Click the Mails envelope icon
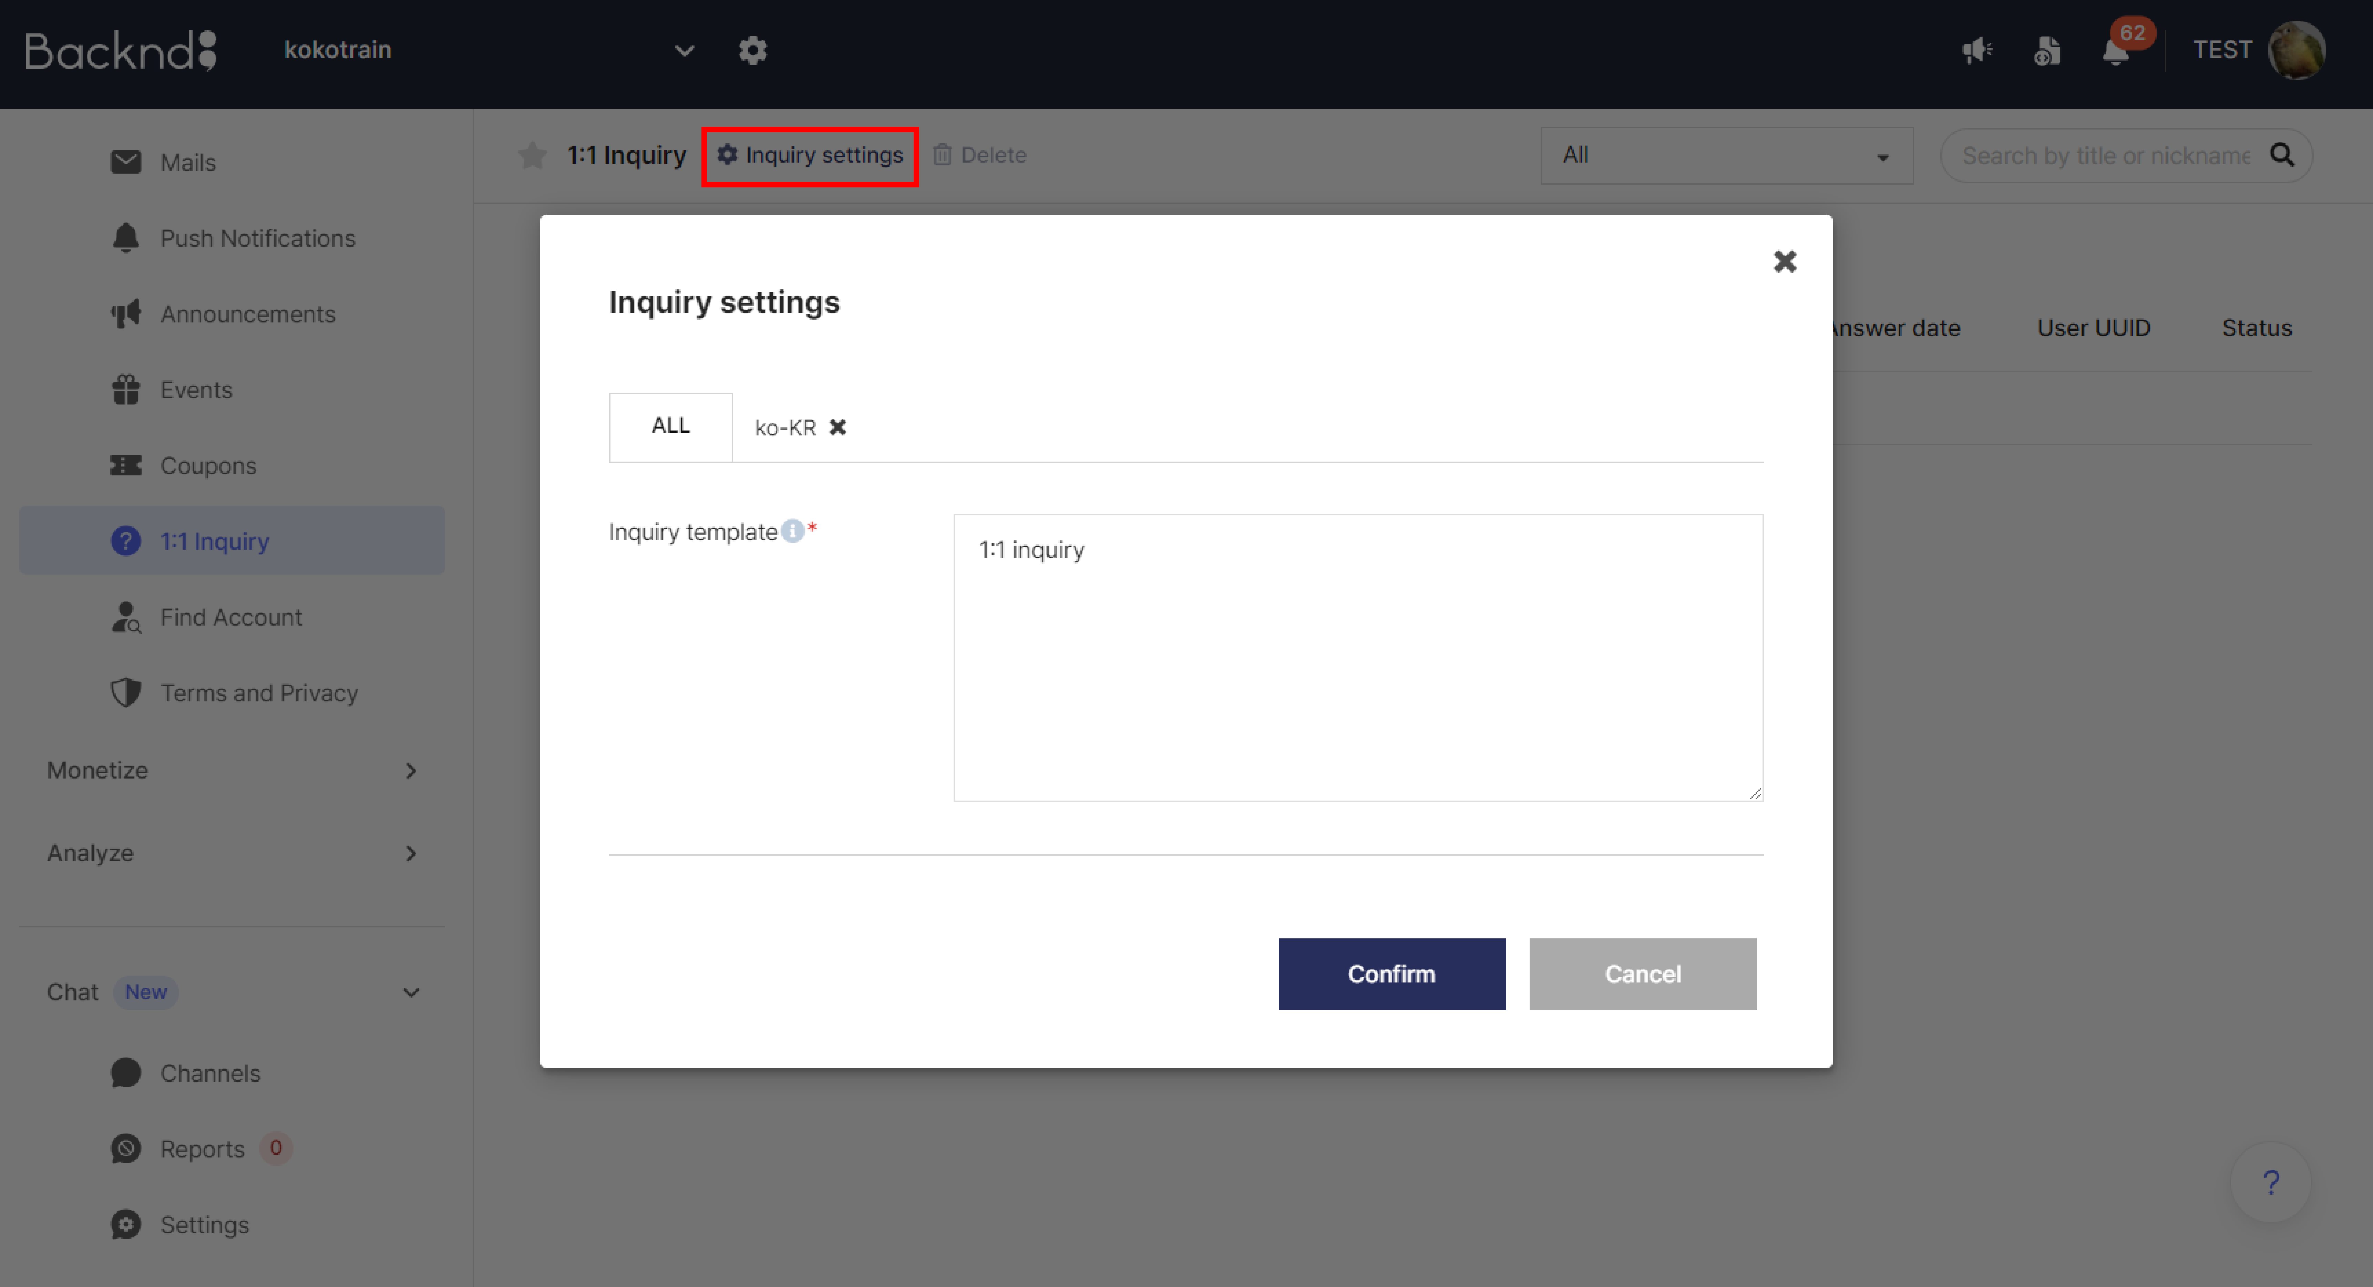The height and width of the screenshot is (1287, 2373). tap(125, 162)
